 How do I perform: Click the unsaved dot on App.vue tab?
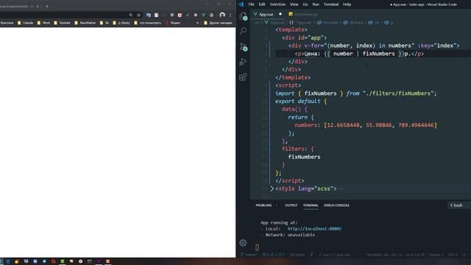click(x=280, y=14)
